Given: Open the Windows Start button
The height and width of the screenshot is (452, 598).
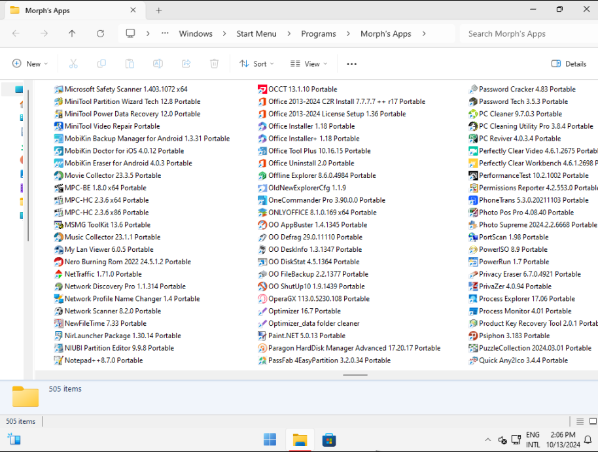Looking at the screenshot, I should pyautogui.click(x=270, y=440).
